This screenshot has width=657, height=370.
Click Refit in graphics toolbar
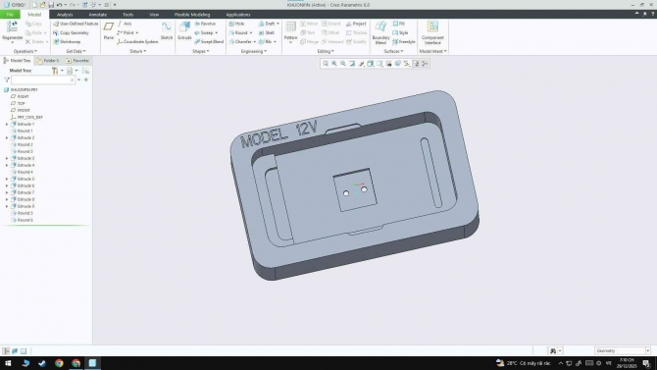point(326,64)
